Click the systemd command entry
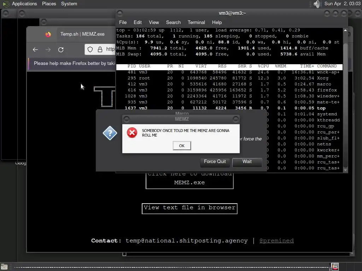This screenshot has width=362, height=271. 327,114
